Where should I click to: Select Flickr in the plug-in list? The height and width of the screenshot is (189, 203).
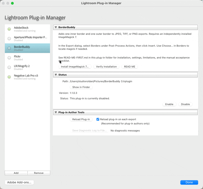(27, 58)
